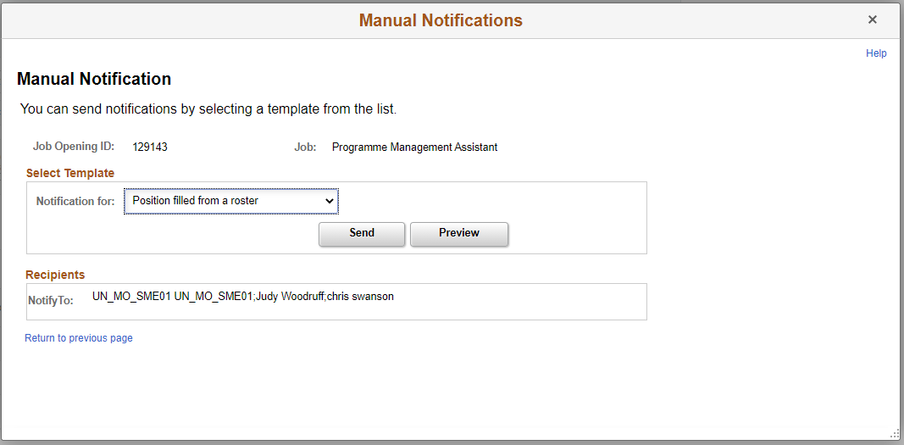Return to previous page
The width and height of the screenshot is (904, 445).
[79, 338]
